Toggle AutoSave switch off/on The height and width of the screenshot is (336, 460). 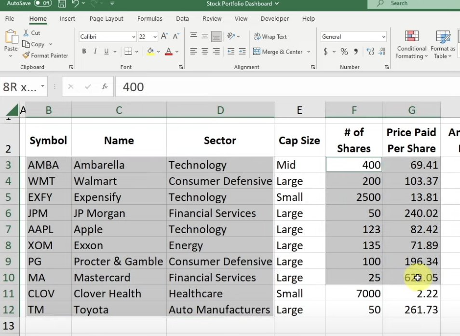pos(43,3)
